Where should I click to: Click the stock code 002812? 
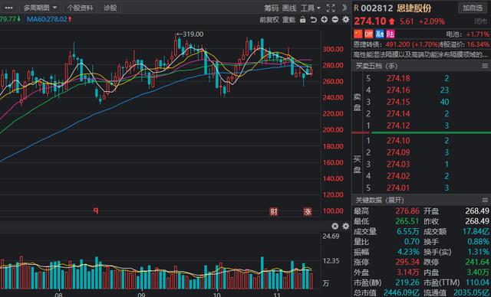coord(377,8)
